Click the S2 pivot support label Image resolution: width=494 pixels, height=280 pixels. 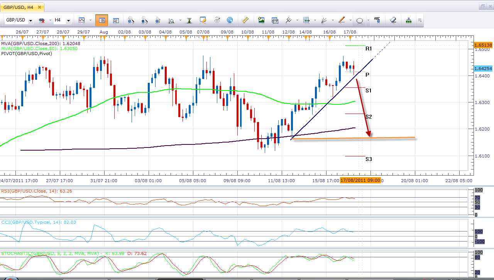[369, 117]
